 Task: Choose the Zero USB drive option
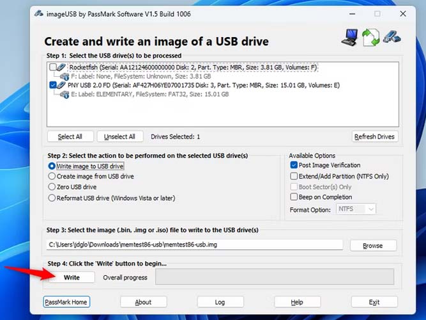coord(52,187)
